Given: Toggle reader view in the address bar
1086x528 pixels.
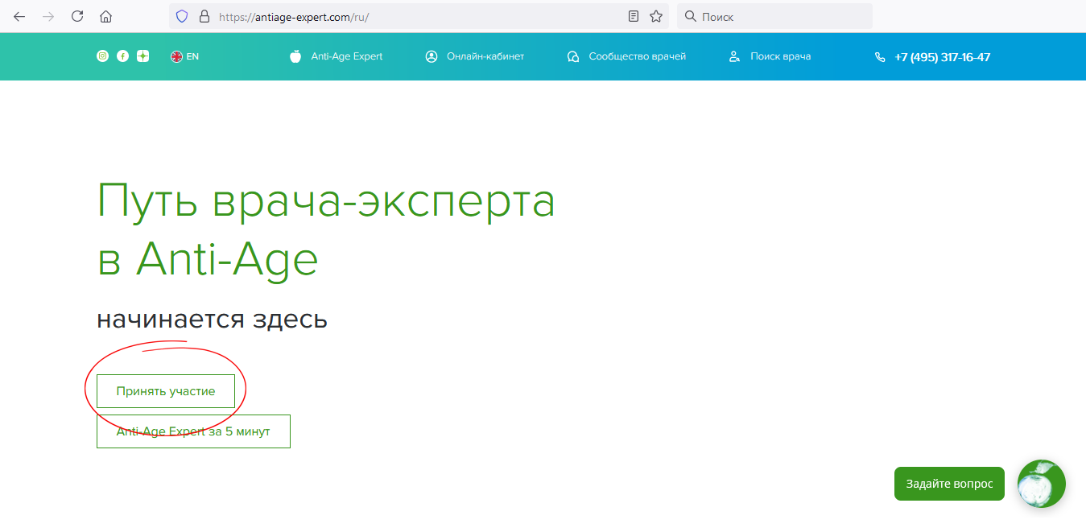Looking at the screenshot, I should 634,16.
